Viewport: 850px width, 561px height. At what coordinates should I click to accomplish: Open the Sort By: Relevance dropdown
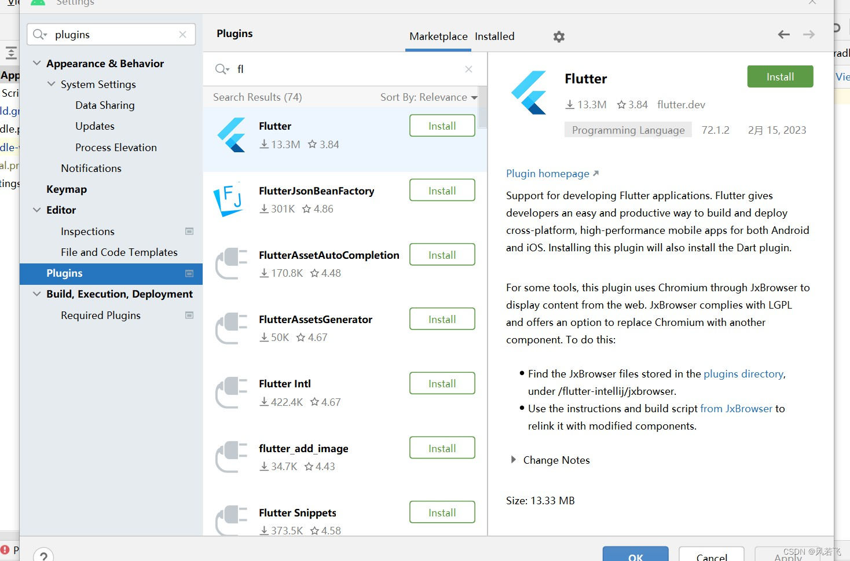(428, 97)
